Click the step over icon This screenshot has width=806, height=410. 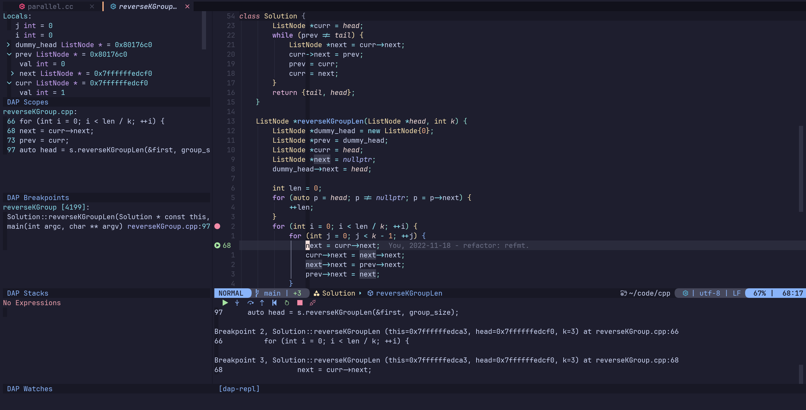(250, 303)
